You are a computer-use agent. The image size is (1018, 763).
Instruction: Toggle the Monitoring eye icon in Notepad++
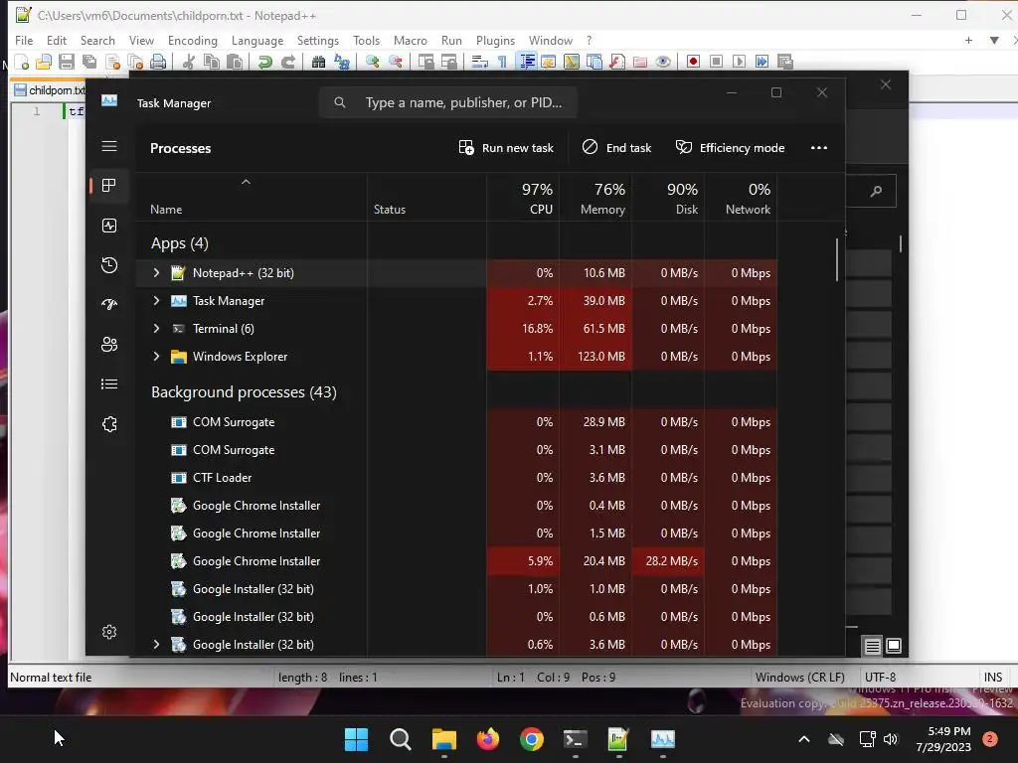click(663, 62)
